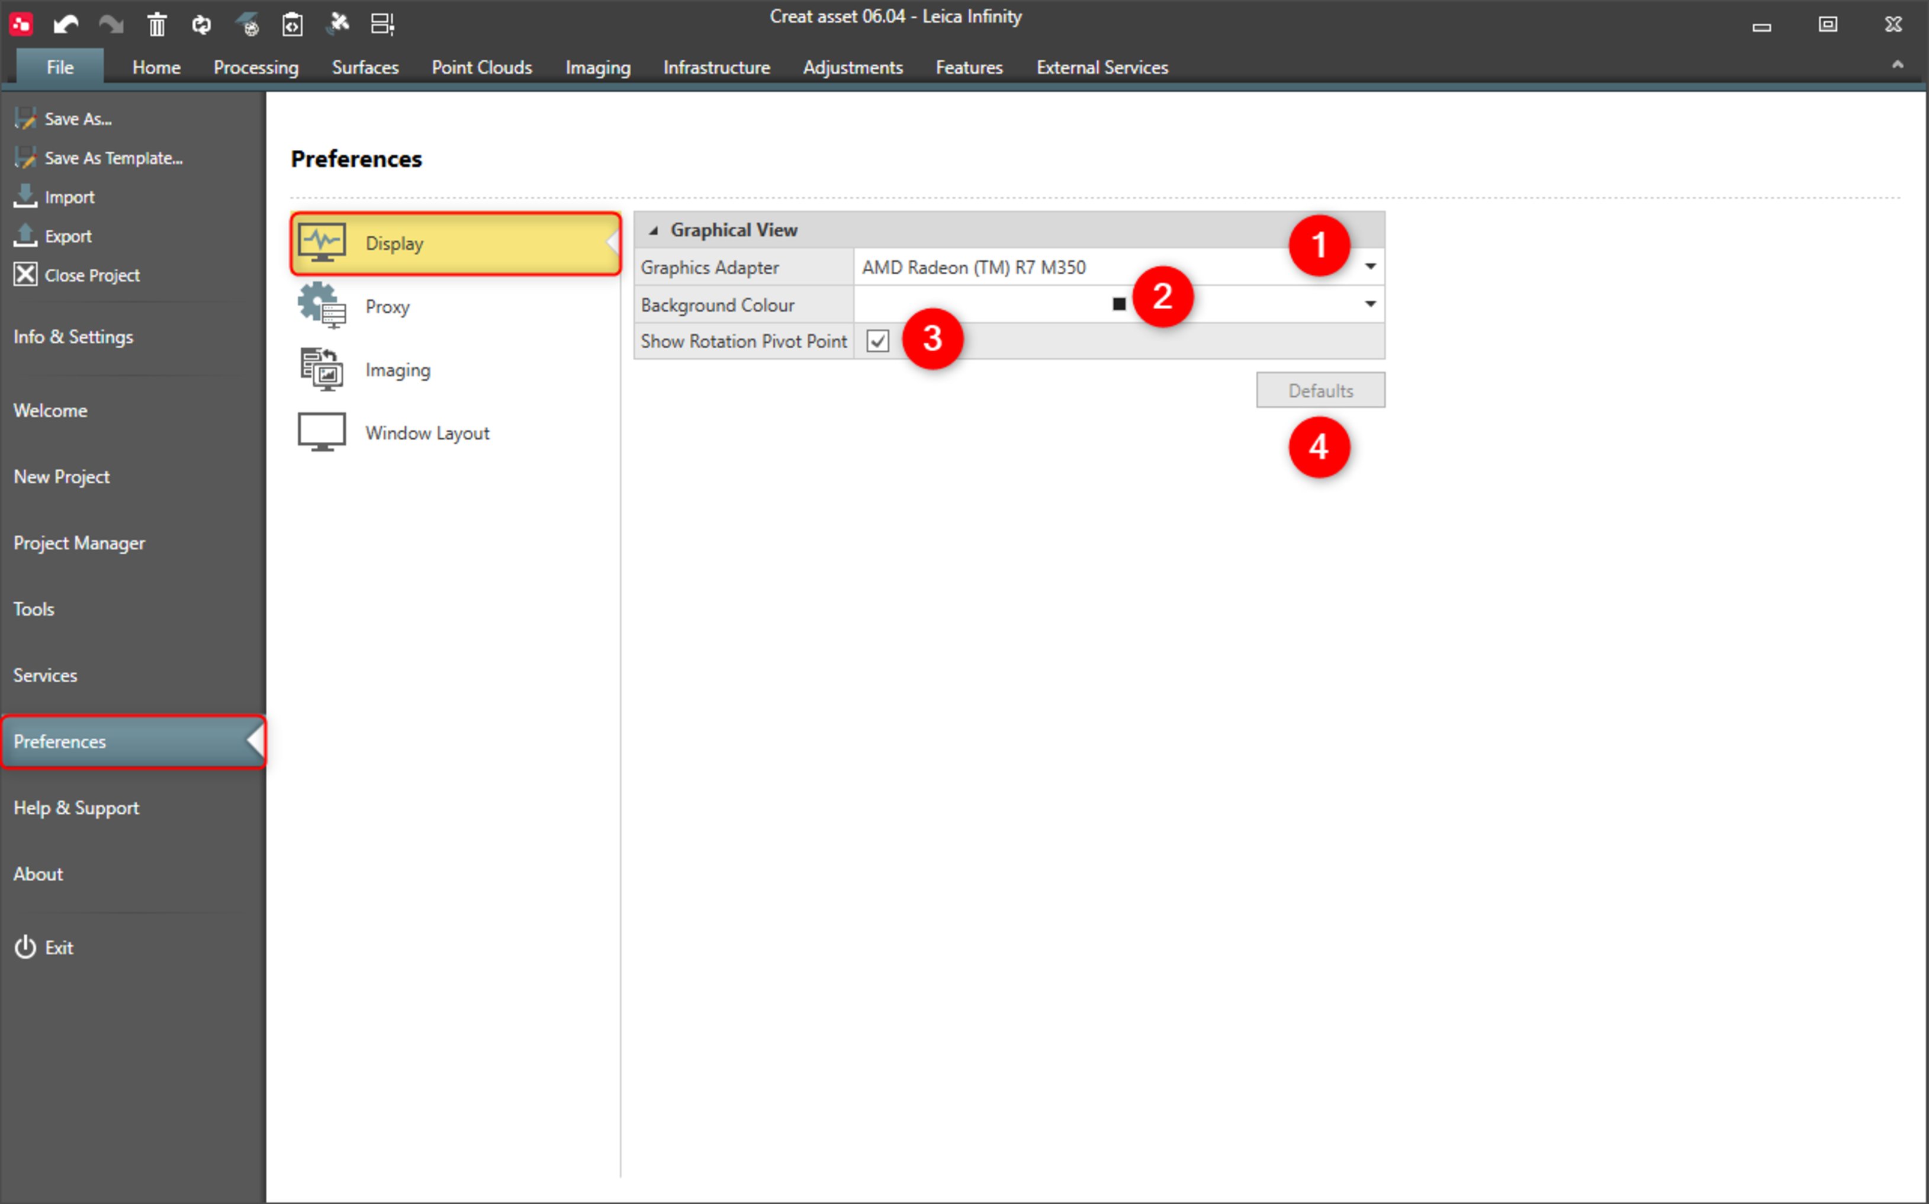This screenshot has height=1204, width=1929.
Task: Select the Proxy gear icon
Action: tap(321, 305)
